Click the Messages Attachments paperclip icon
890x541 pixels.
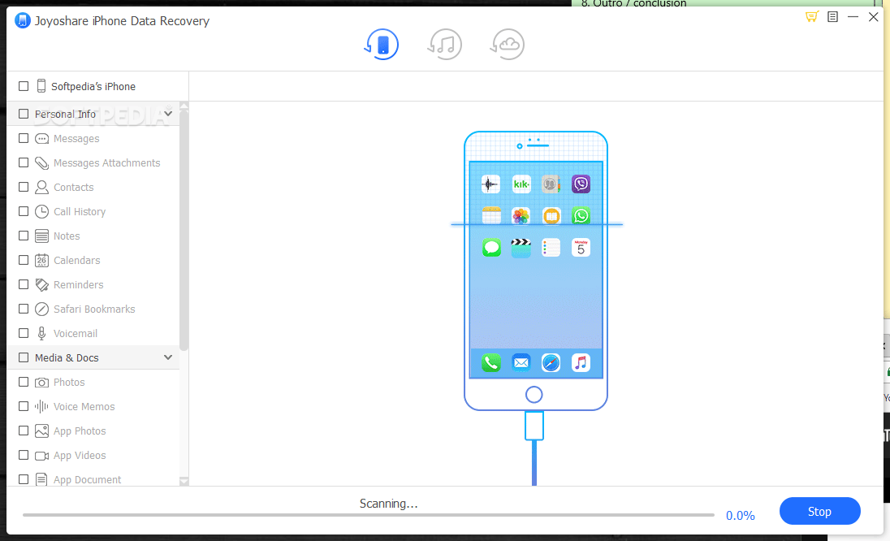click(x=41, y=163)
